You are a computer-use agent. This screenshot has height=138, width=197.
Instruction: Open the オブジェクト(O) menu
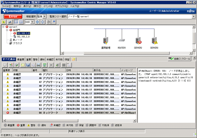click(62, 6)
